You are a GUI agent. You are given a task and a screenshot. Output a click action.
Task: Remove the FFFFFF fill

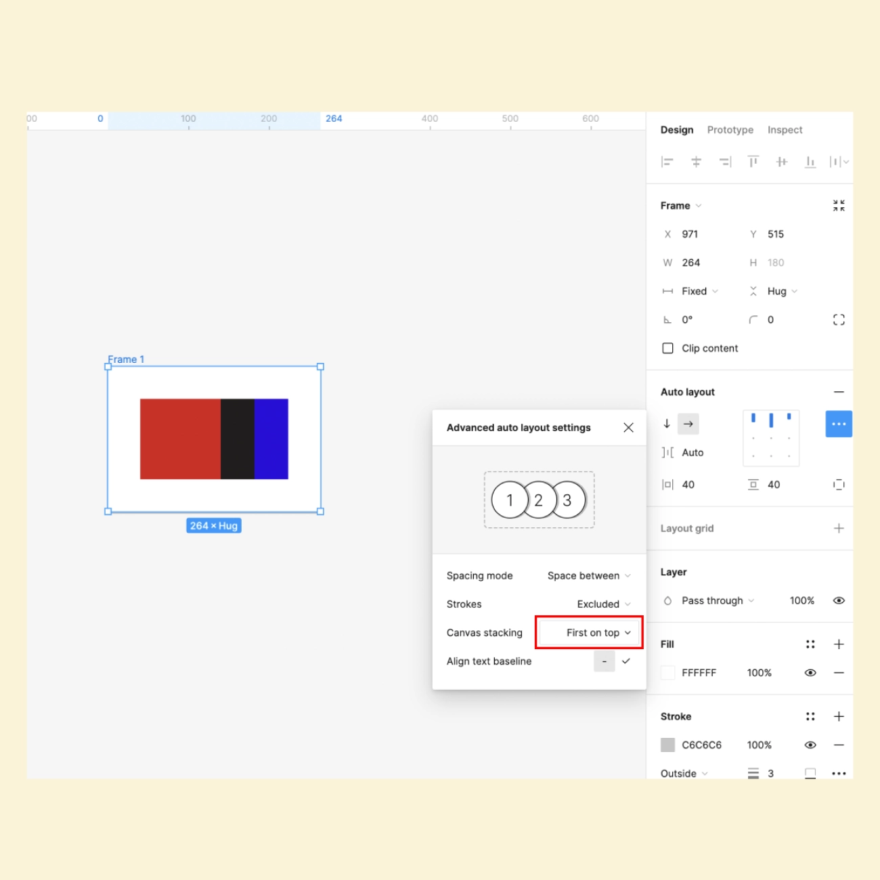pyautogui.click(x=839, y=673)
